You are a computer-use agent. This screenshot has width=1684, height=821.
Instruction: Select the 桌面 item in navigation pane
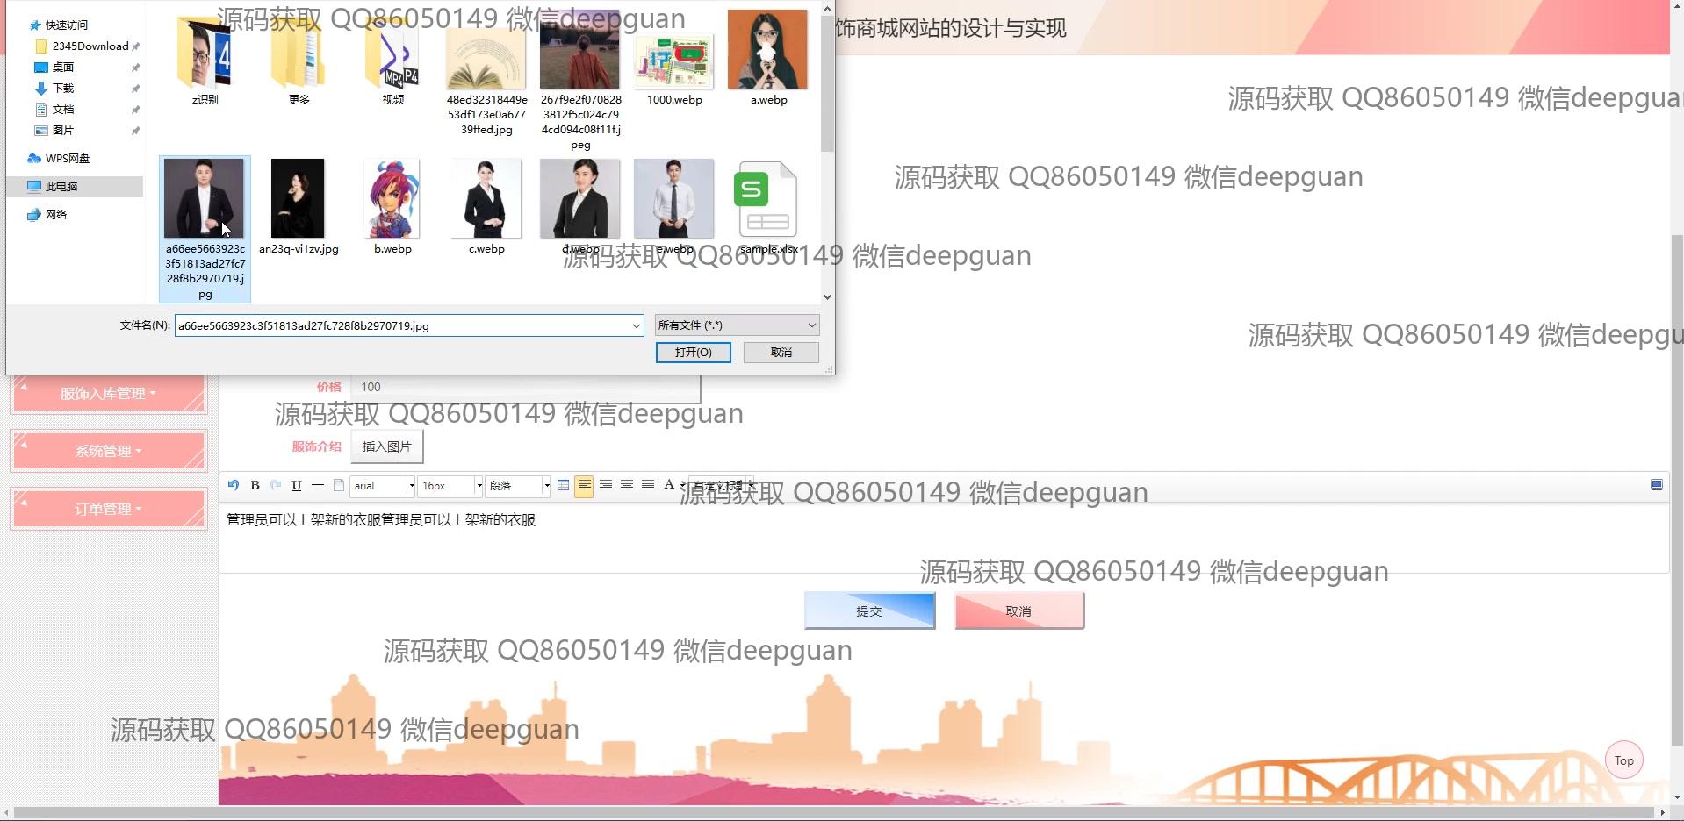tap(63, 68)
